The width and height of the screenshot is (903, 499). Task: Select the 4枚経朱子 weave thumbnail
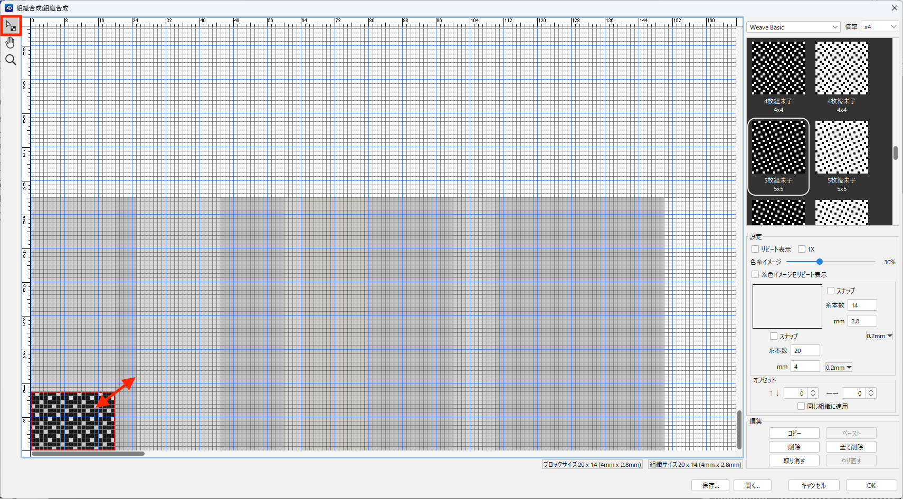pos(778,69)
